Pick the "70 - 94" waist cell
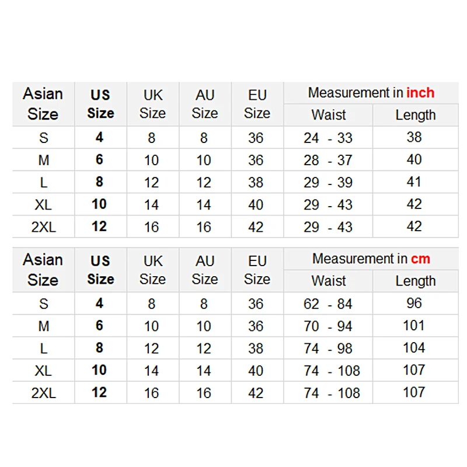467x467 pixels. pyautogui.click(x=328, y=326)
